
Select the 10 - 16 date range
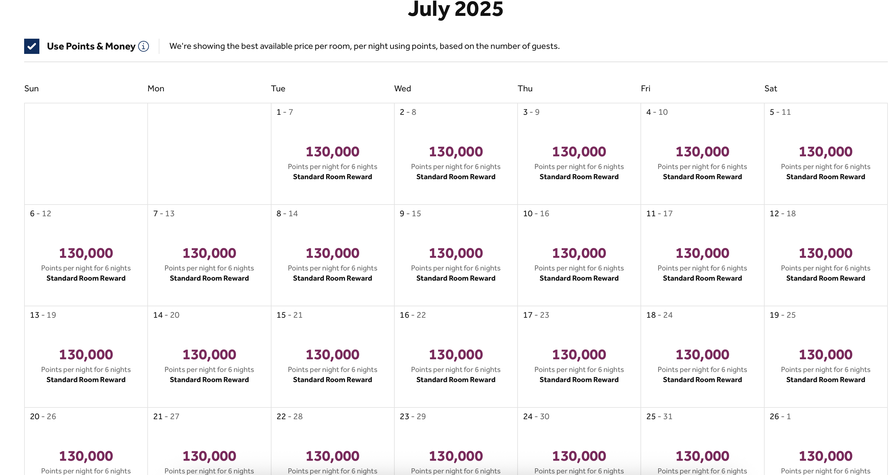pyautogui.click(x=579, y=255)
